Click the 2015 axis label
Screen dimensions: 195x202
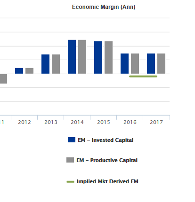[x=104, y=122]
